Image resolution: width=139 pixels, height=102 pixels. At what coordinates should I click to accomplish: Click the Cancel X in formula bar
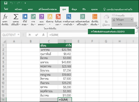point(30,35)
